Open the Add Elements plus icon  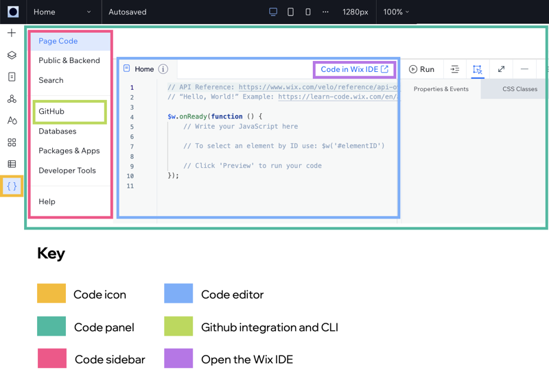[12, 33]
